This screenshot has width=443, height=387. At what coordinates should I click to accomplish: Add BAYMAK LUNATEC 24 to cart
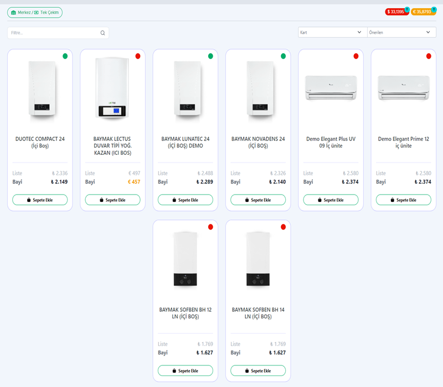click(186, 200)
